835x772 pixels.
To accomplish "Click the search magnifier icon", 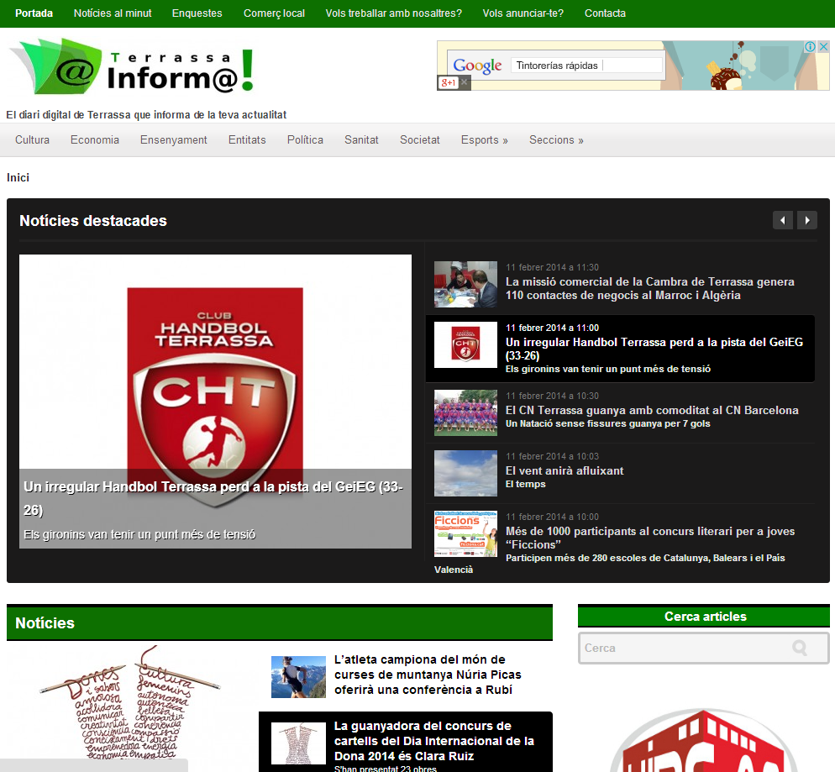I will coord(800,648).
